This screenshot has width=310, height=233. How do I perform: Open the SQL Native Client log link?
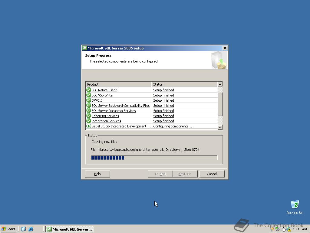click(104, 90)
